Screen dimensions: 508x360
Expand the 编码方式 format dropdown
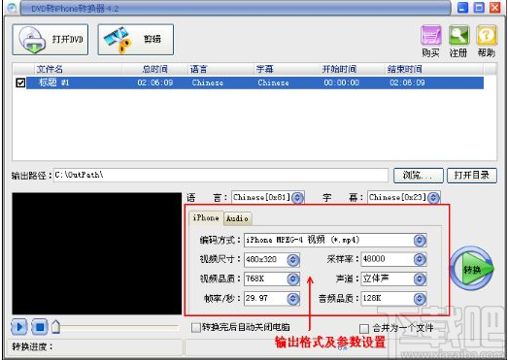[420, 241]
